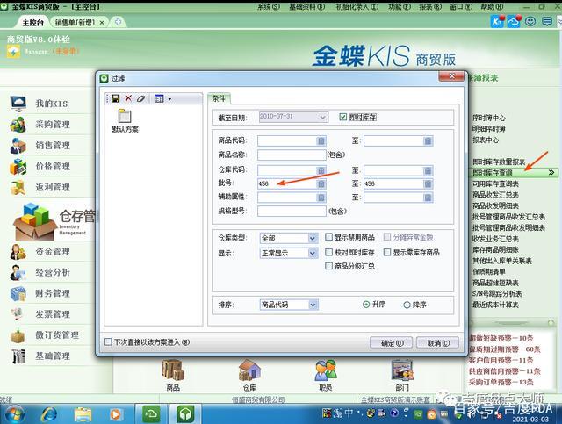Viewport: 562px width, 424px height.
Task: Open file explorer folder from taskbar
Action: (83, 414)
